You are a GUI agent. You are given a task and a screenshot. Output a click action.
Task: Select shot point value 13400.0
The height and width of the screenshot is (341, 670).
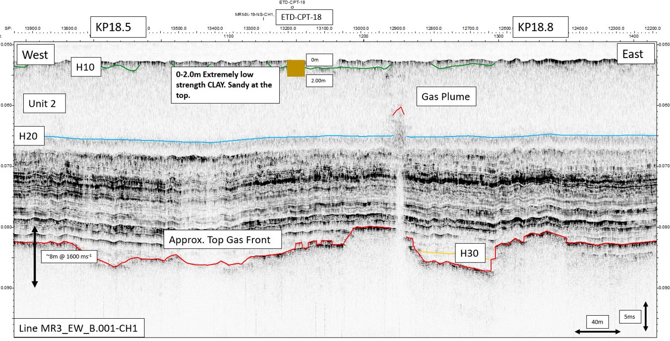point(215,28)
